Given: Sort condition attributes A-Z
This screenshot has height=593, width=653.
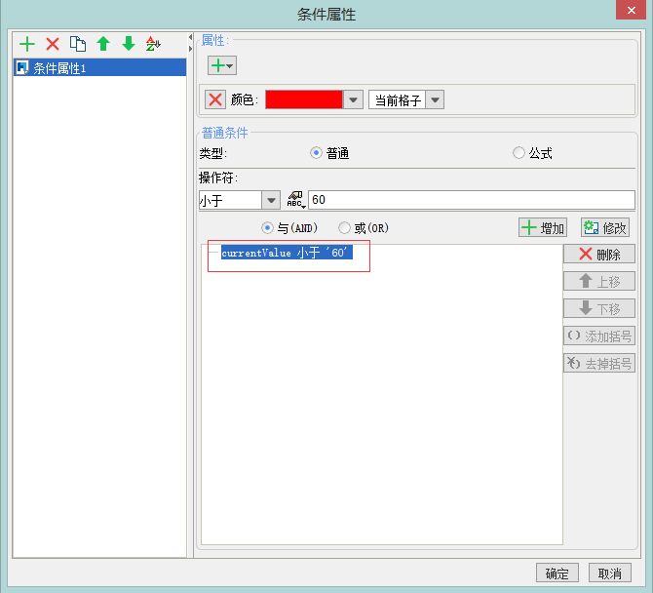Looking at the screenshot, I should click(x=153, y=44).
